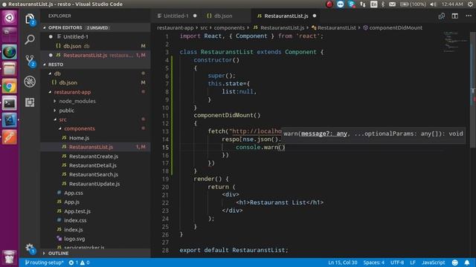The height and width of the screenshot is (267, 476).
Task: Click the Bluetooth icon in top panel
Action: [383, 4]
